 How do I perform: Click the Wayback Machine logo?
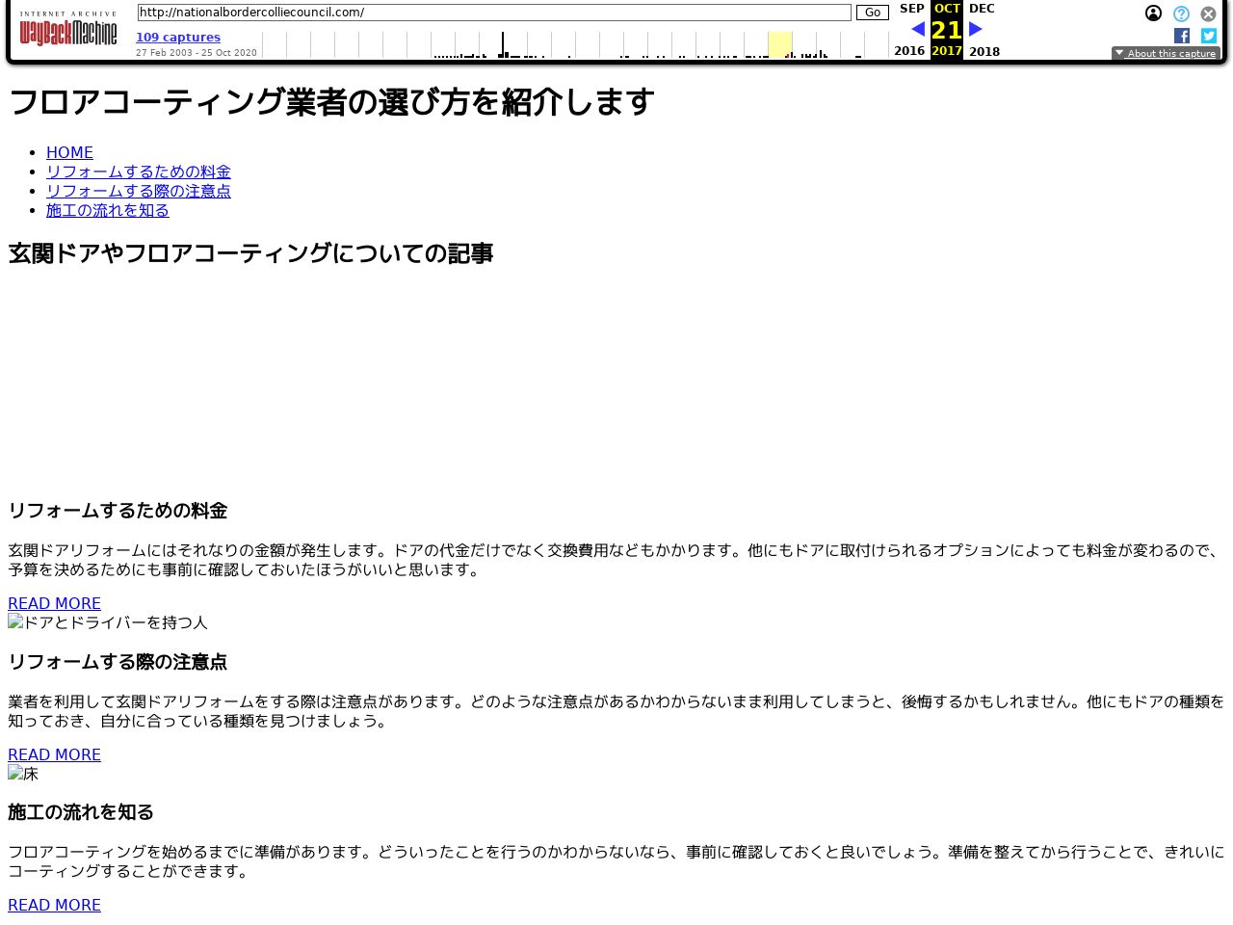(67, 31)
